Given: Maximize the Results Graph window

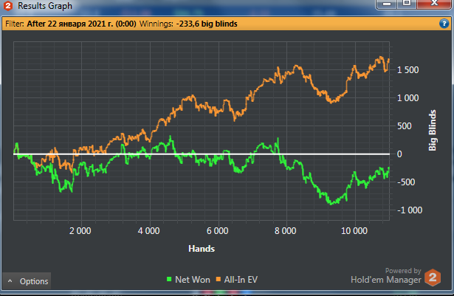Looking at the screenshot, I should 407,4.
